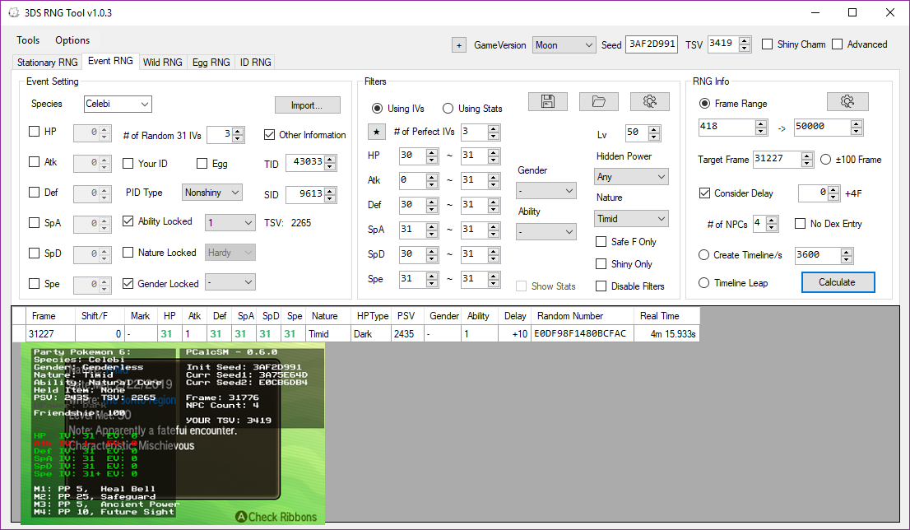Increase TSV value with up arrow
The height and width of the screenshot is (530, 910).
point(745,40)
